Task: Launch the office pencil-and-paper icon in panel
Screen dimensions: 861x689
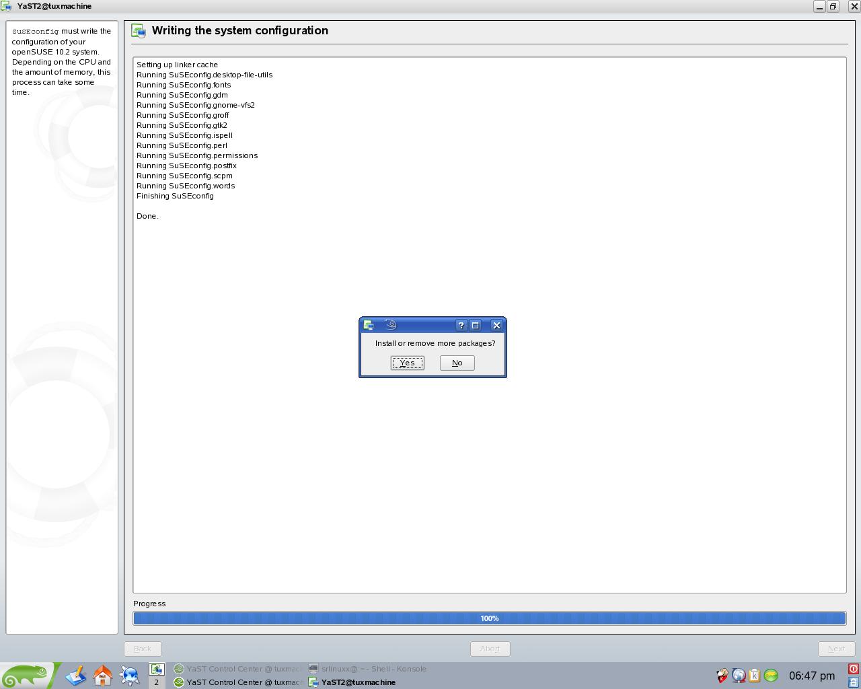Action: [76, 675]
